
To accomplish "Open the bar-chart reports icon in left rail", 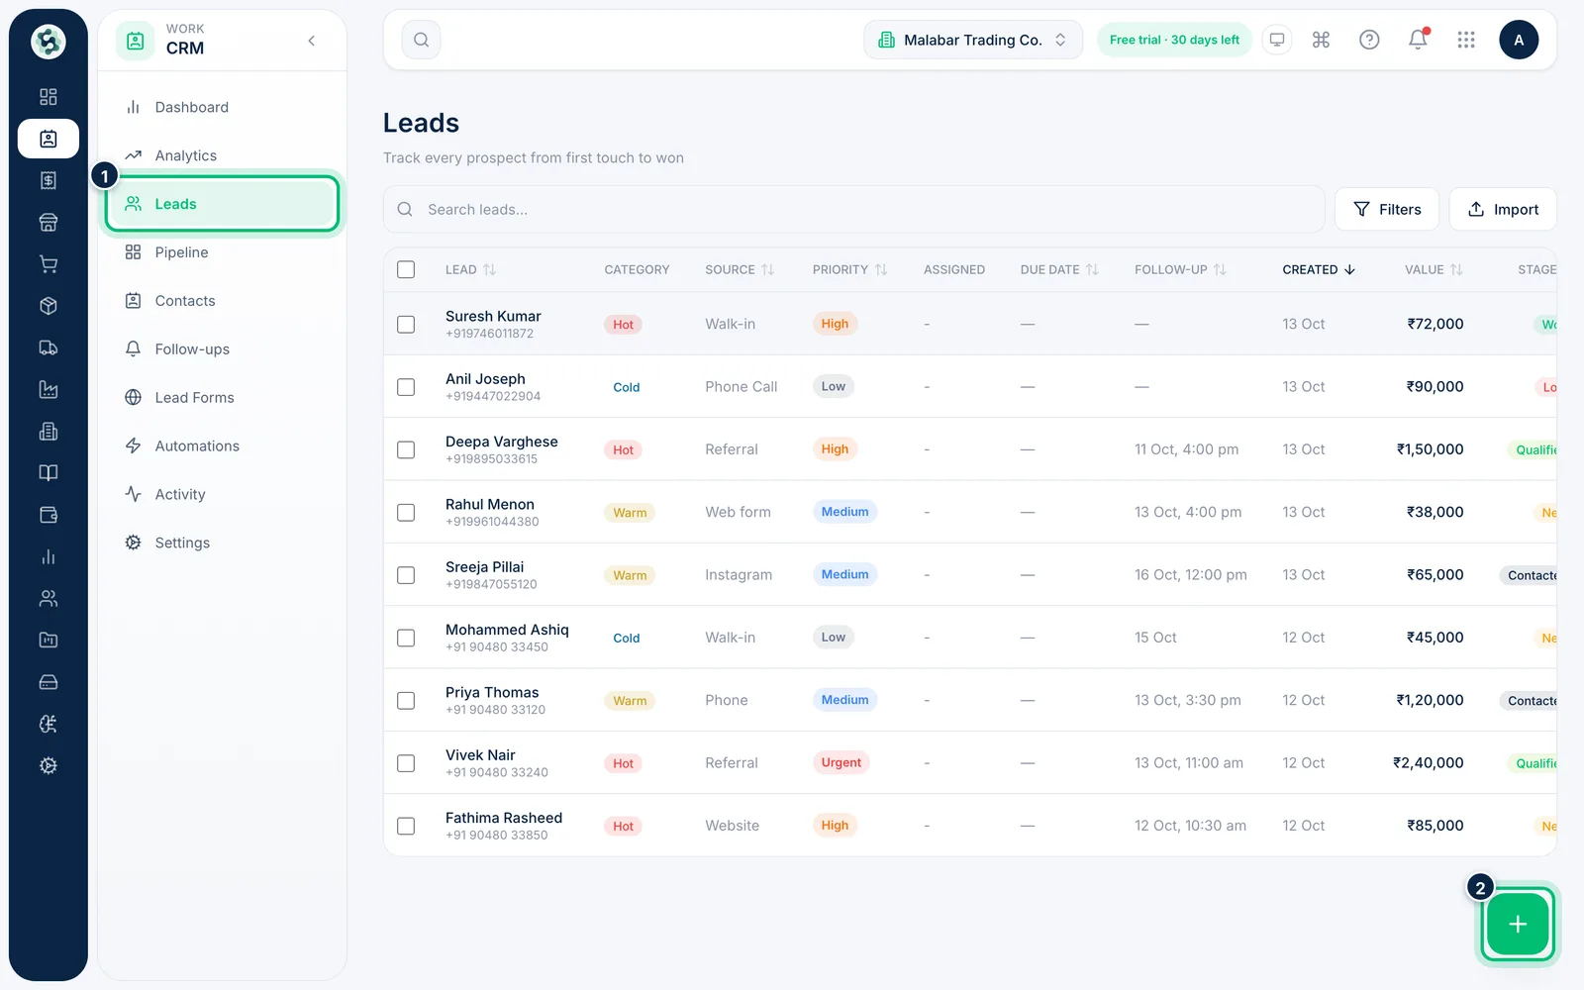I will pyautogui.click(x=48, y=556).
